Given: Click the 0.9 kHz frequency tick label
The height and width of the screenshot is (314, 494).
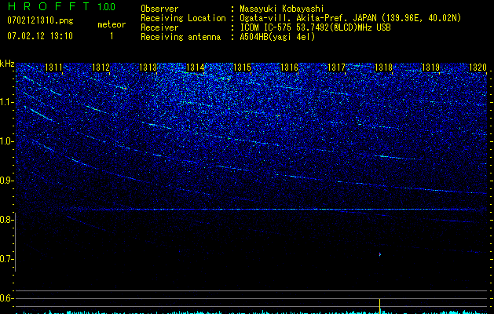Looking at the screenshot, I should [7, 181].
